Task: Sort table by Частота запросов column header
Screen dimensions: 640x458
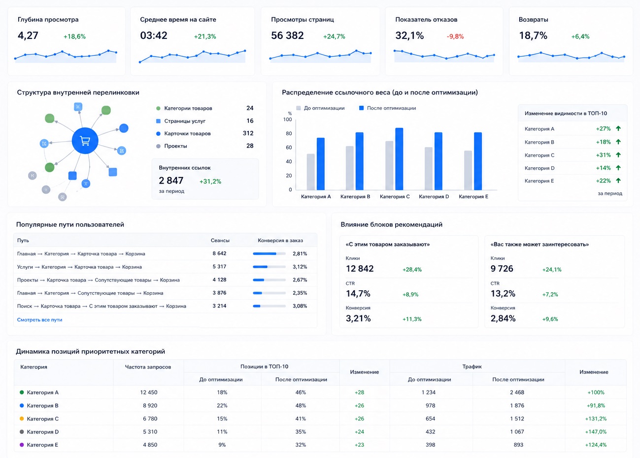Action: click(x=148, y=367)
